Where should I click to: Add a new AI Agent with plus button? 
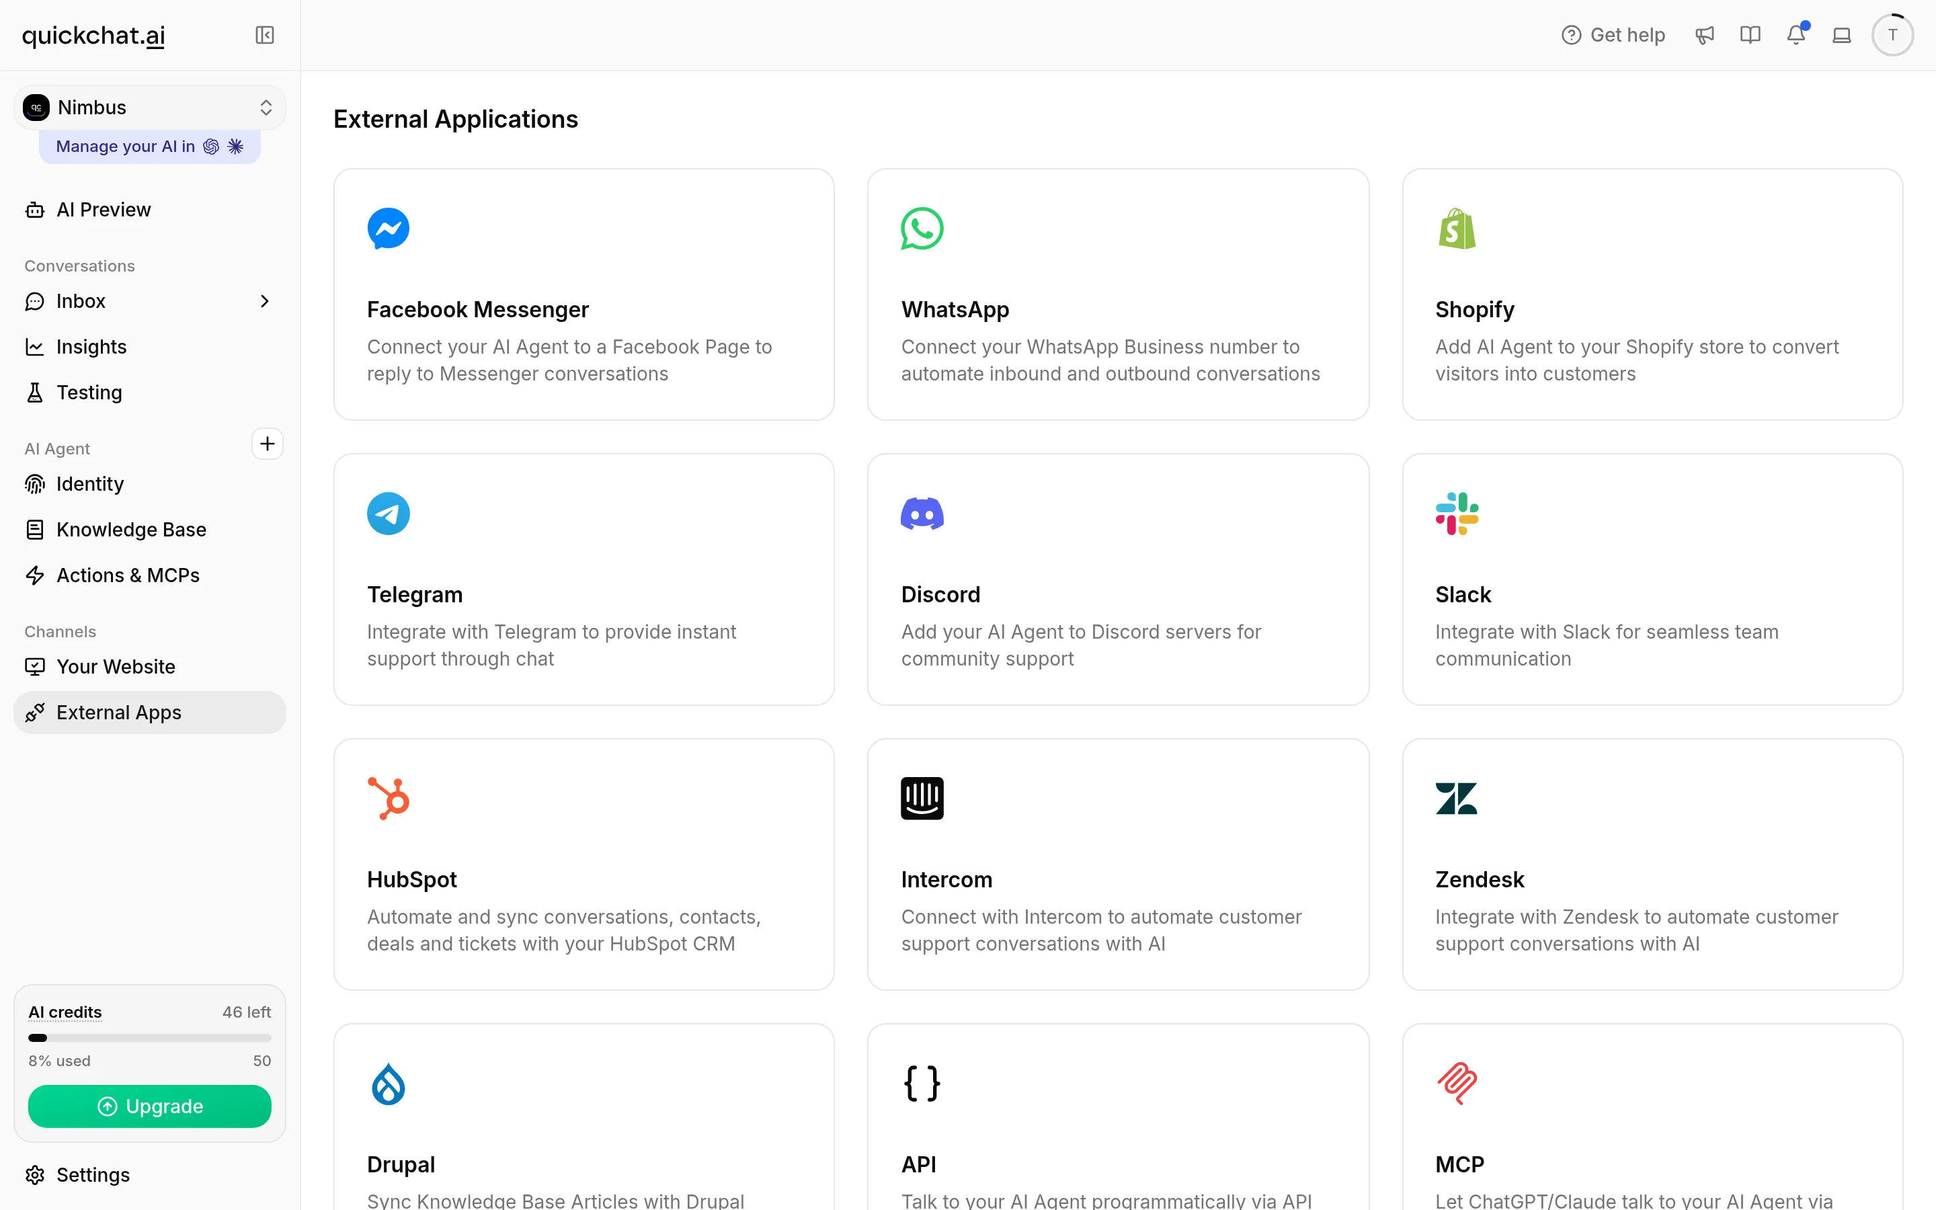click(267, 444)
